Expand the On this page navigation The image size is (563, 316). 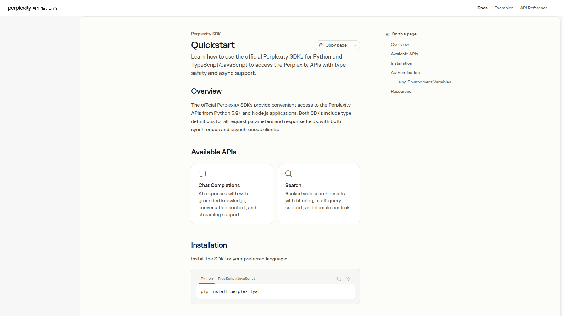pyautogui.click(x=404, y=34)
